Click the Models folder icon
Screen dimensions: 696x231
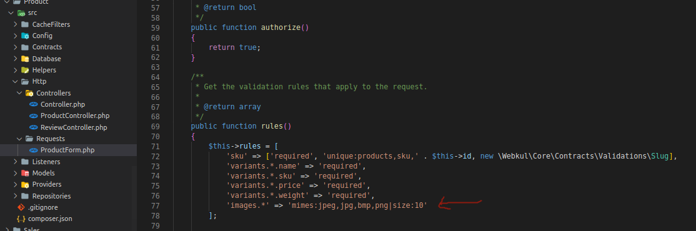click(x=25, y=173)
